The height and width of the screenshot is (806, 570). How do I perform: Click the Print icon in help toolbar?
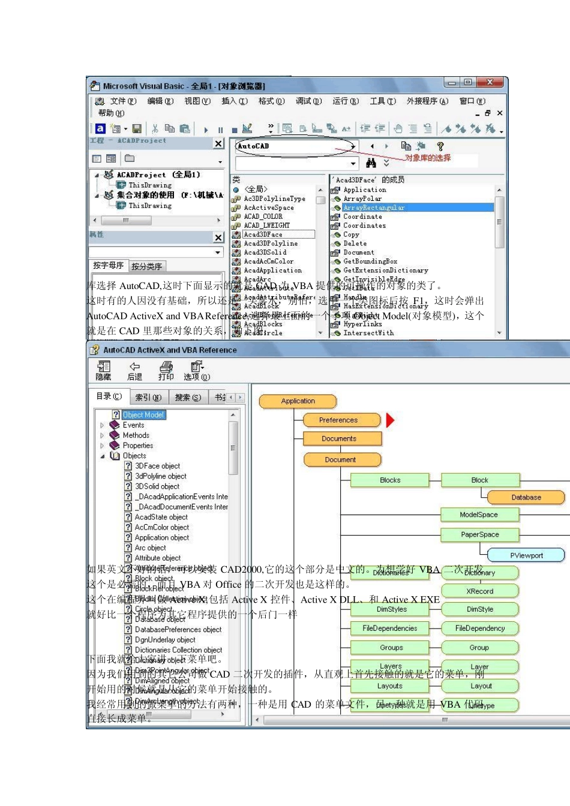point(166,370)
